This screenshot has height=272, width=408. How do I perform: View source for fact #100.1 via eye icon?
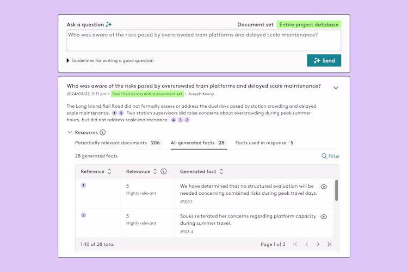tap(324, 187)
